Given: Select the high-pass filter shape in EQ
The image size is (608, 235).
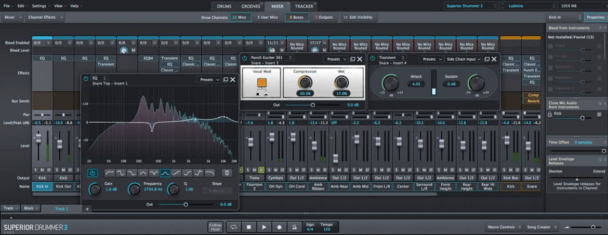Looking at the screenshot, I should 109,173.
